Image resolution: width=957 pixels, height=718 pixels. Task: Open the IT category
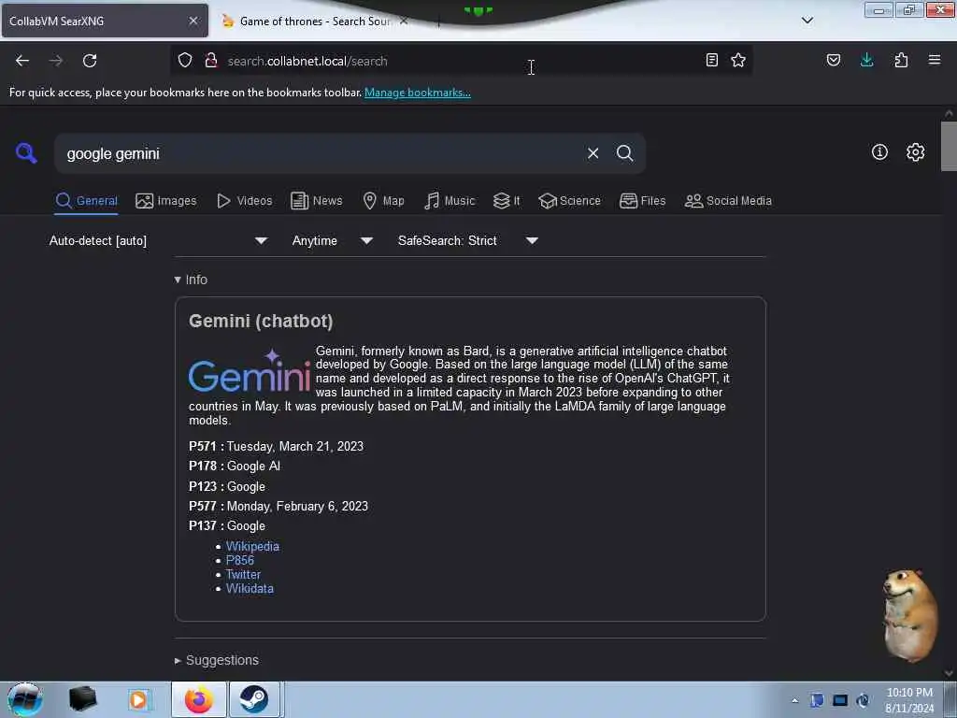click(x=507, y=201)
